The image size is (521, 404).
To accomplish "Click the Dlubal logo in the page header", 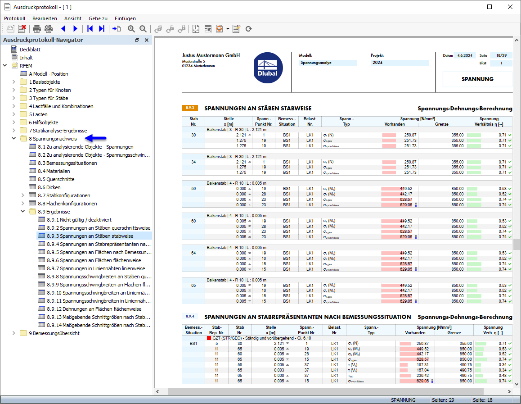I will pyautogui.click(x=268, y=68).
